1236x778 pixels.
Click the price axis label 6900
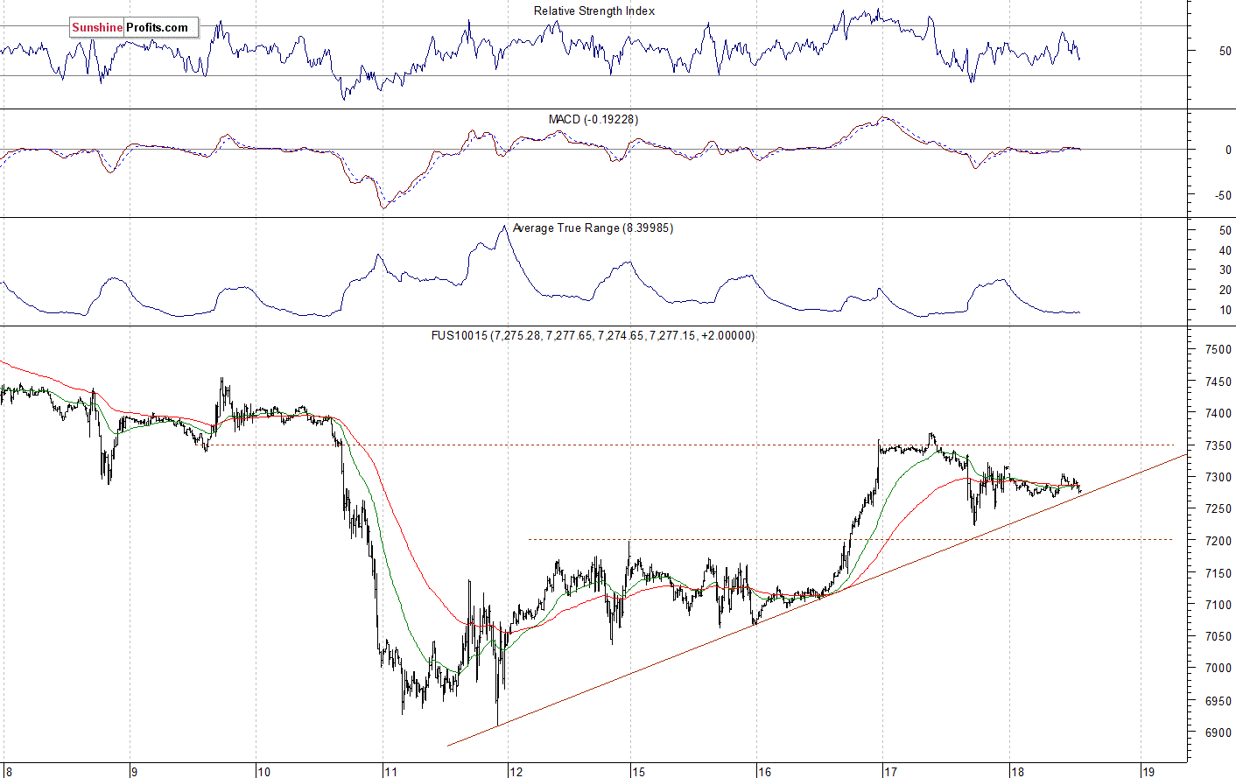1218,733
